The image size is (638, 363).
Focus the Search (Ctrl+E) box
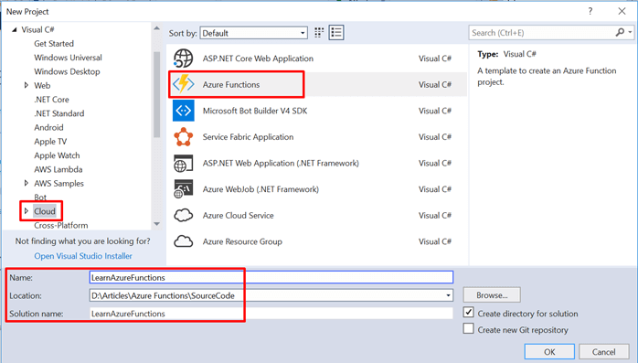tap(542, 33)
